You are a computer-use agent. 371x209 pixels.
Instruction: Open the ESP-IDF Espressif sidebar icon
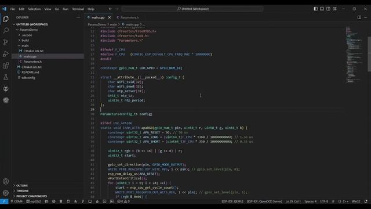(6, 100)
